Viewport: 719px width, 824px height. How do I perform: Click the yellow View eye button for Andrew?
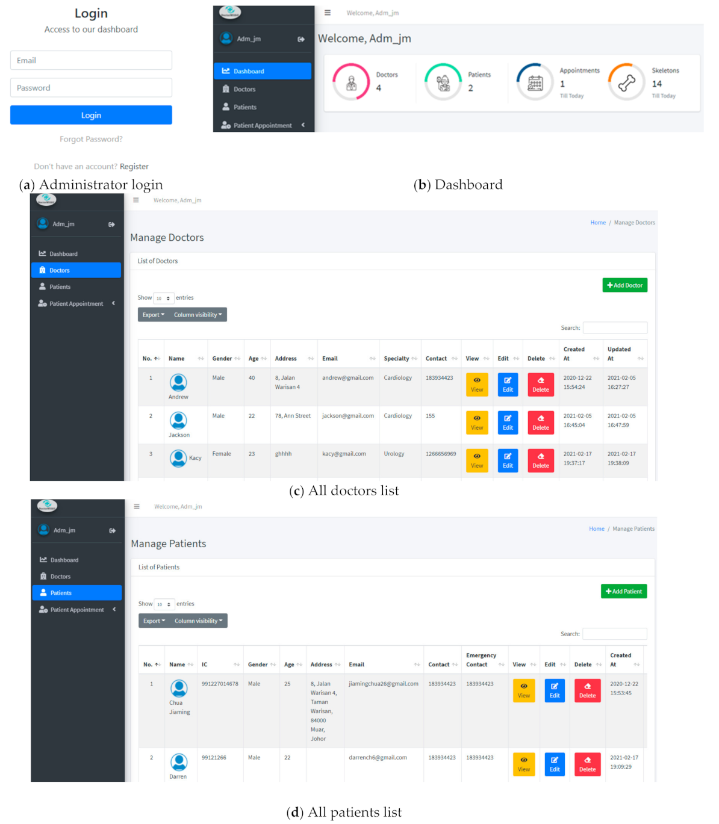[x=477, y=385]
